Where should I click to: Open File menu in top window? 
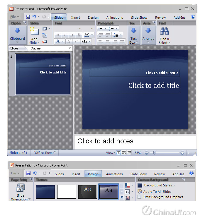(15, 17)
